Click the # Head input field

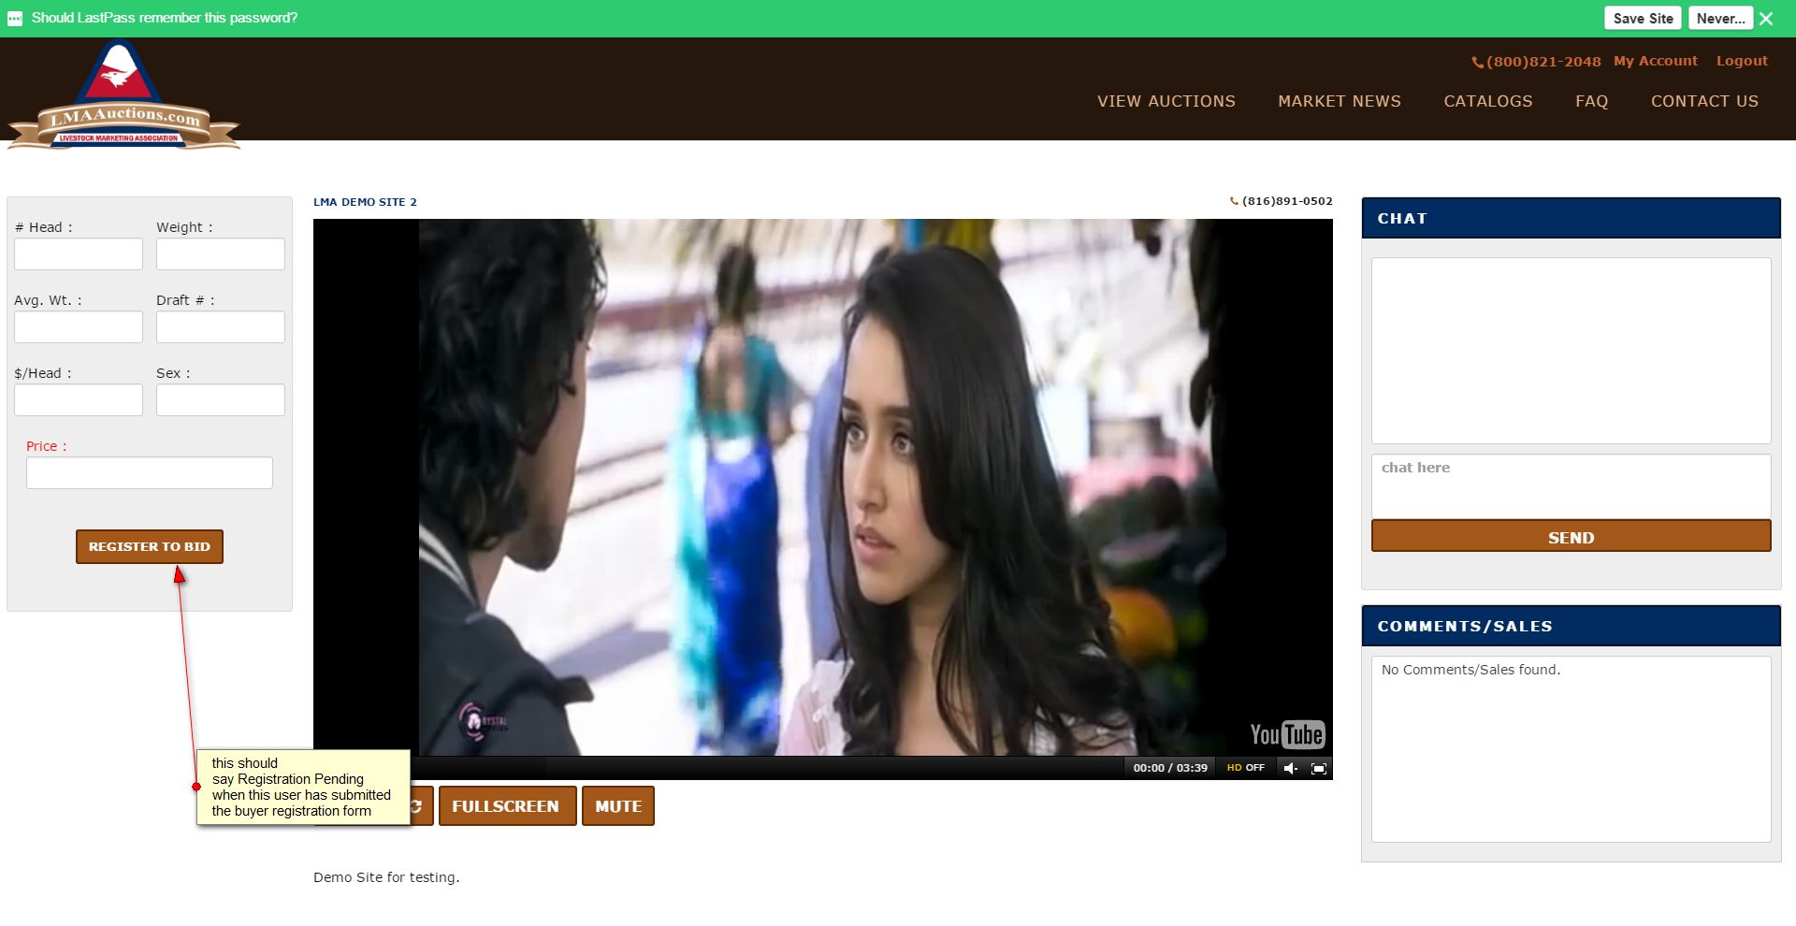click(x=79, y=253)
